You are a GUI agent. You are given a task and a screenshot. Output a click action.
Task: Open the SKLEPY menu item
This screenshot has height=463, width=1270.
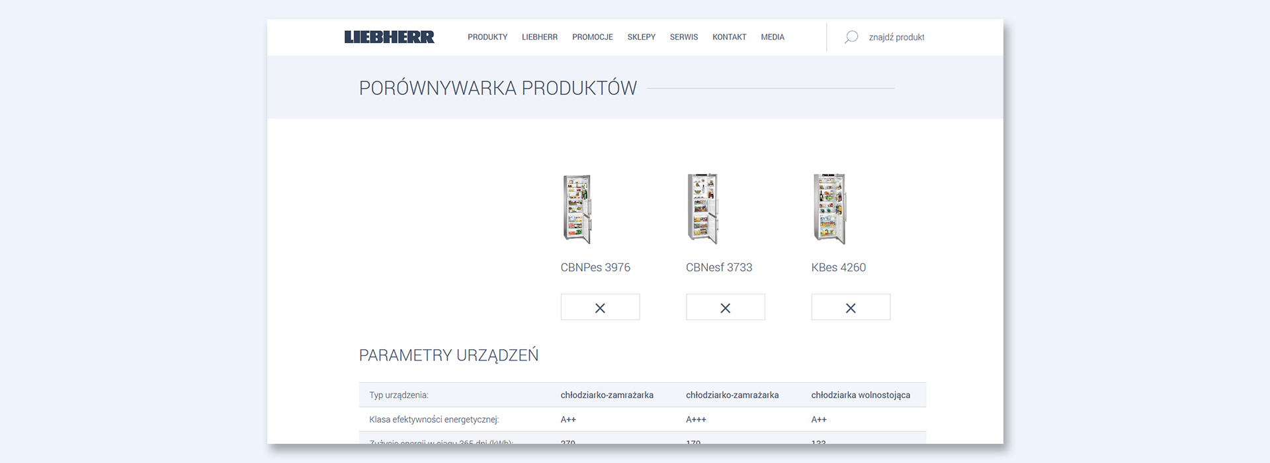pos(642,37)
